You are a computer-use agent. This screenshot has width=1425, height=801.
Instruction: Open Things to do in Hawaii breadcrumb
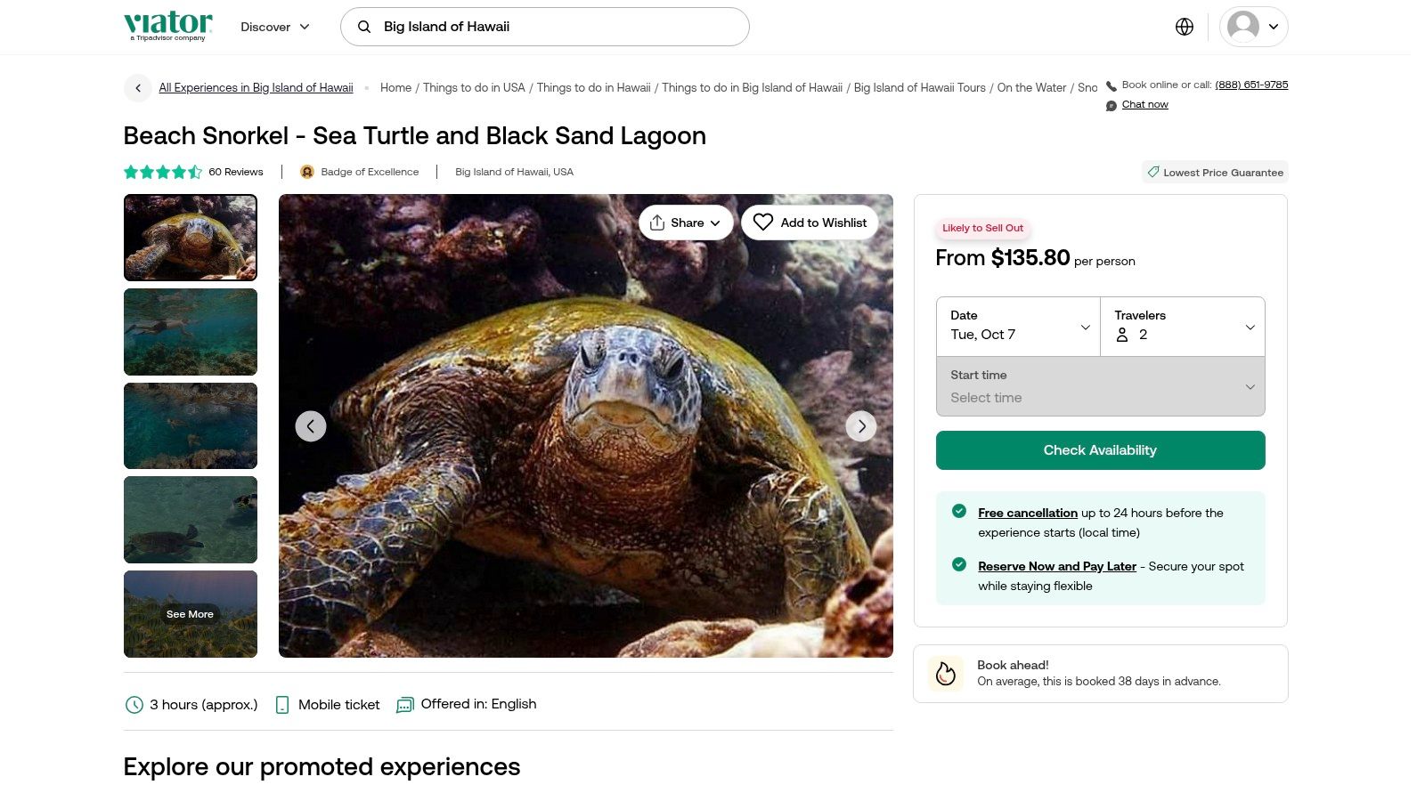pos(593,87)
